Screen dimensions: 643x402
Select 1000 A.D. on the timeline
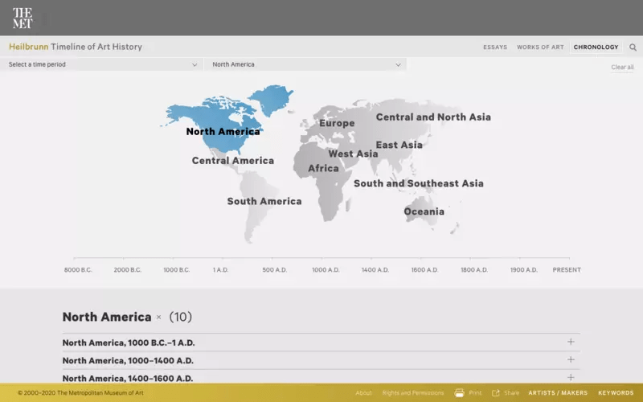324,269
